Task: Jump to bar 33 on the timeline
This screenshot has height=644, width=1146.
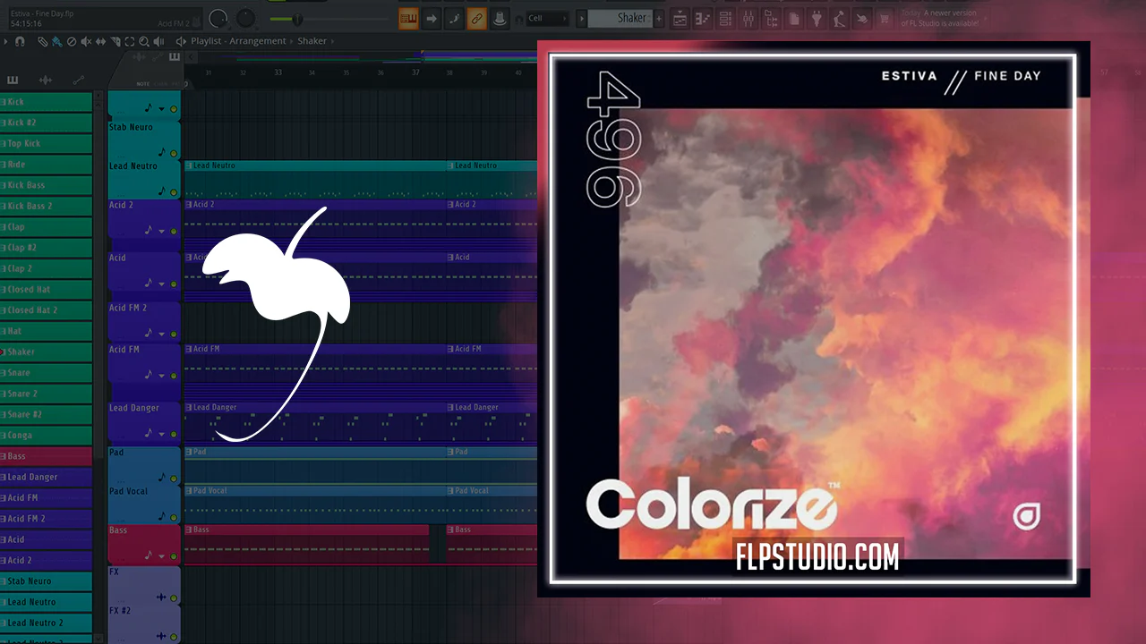Action: coord(278,72)
